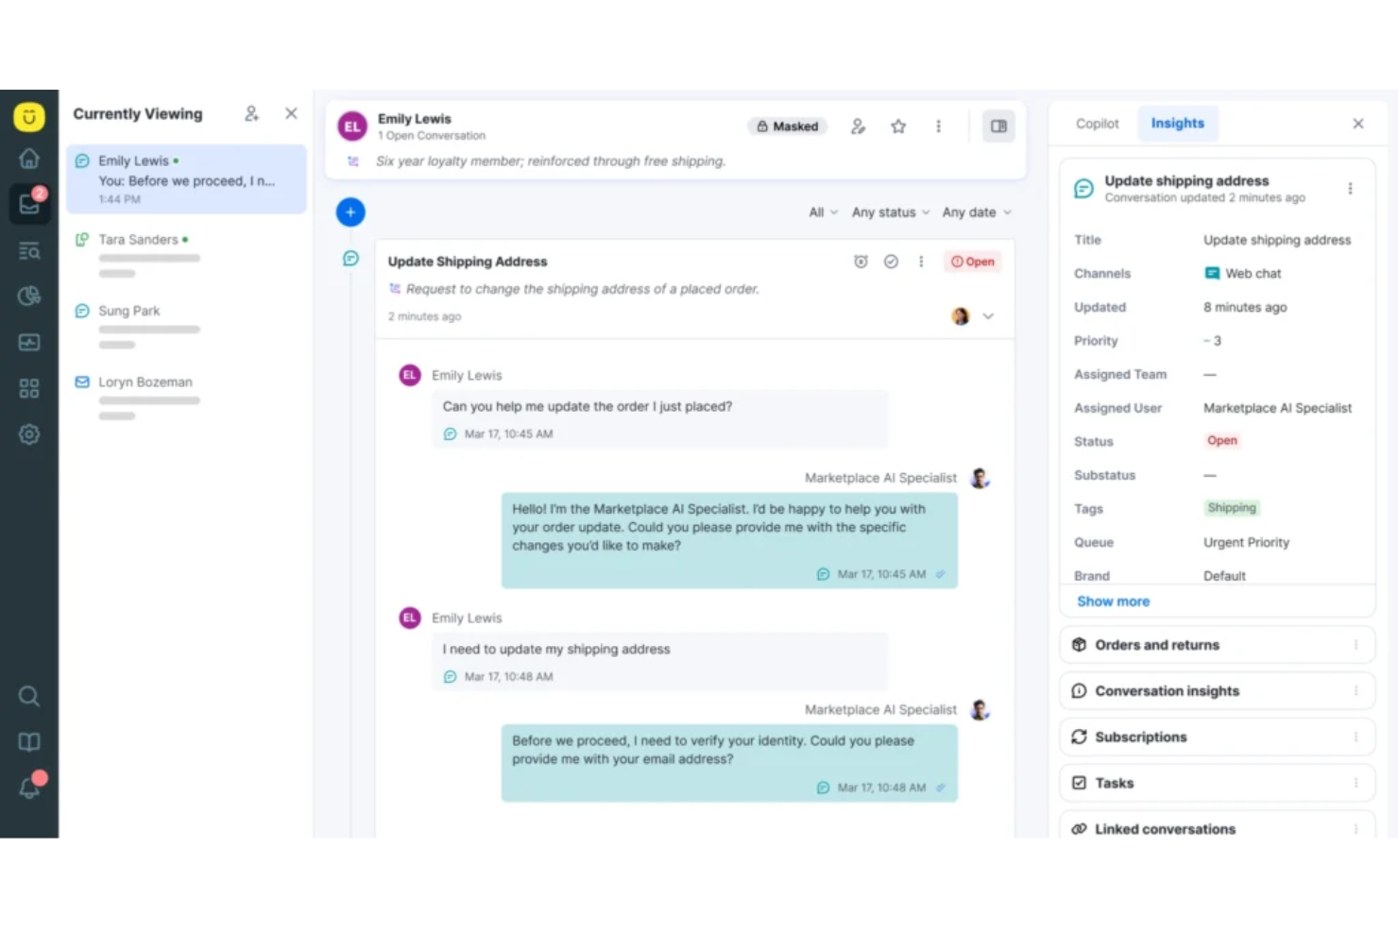Snooze the Update Shipping Address conversation
The width and height of the screenshot is (1398, 932).
tap(861, 262)
